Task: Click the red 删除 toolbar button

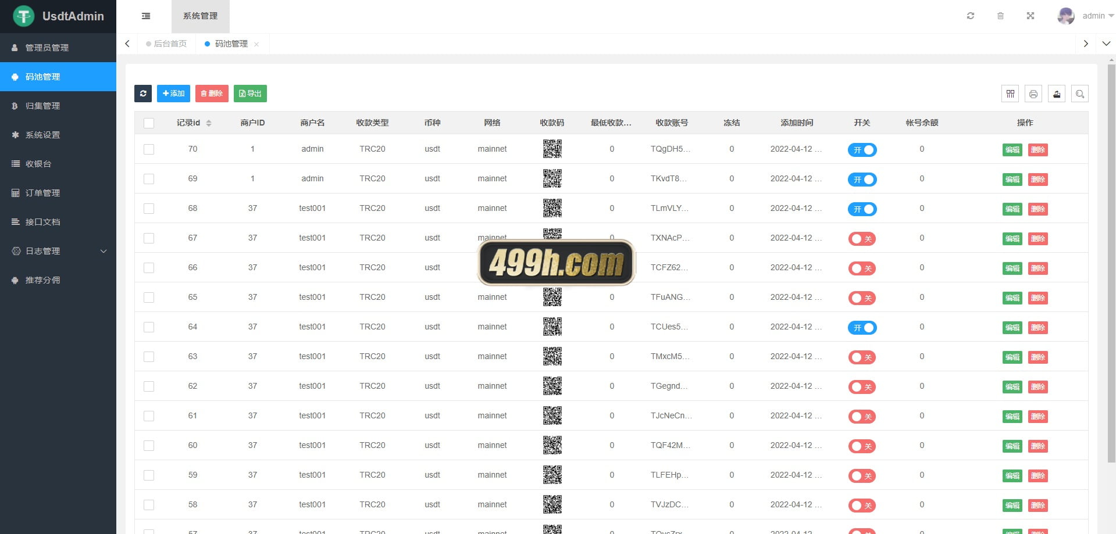Action: [212, 94]
